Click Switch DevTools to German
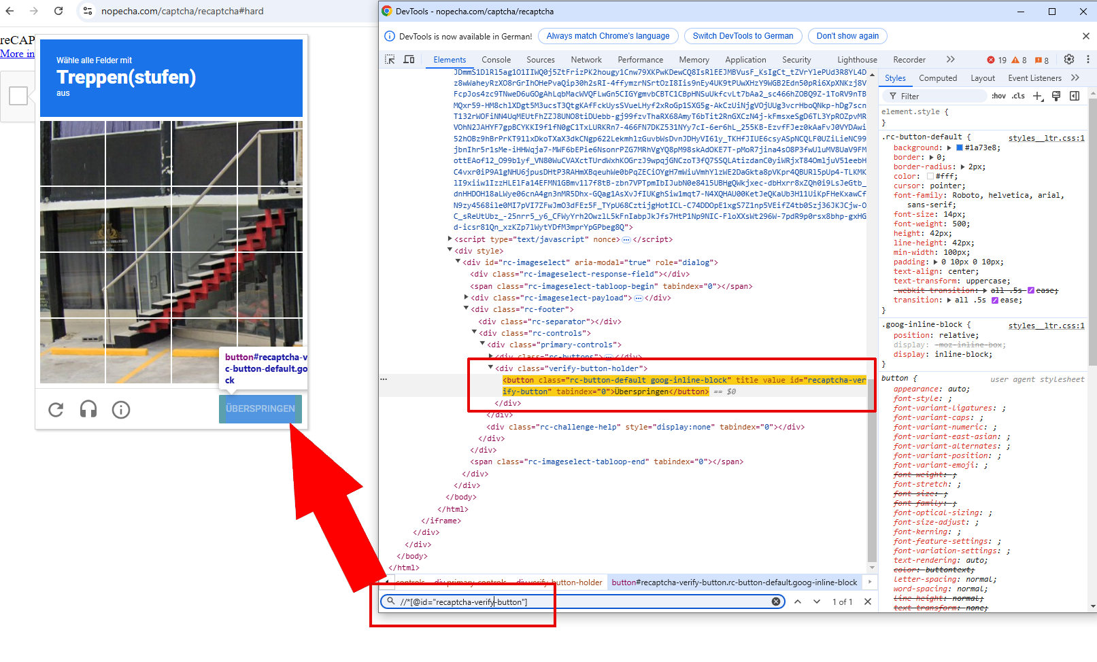This screenshot has height=662, width=1097. click(743, 36)
